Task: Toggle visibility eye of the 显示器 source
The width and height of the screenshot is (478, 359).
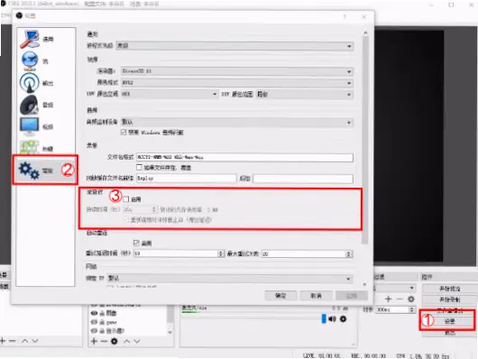Action: tap(94, 331)
